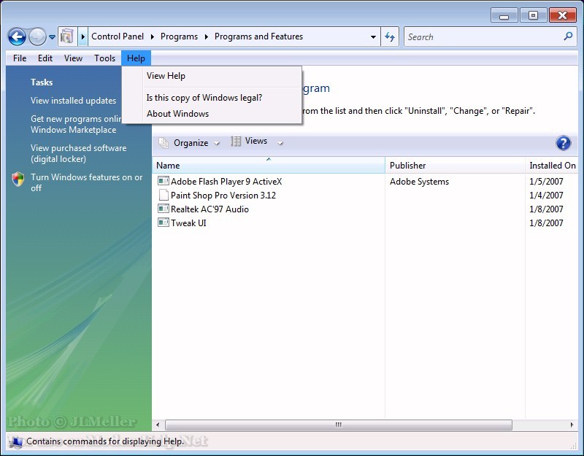Click the scrollbar right arrow
This screenshot has width=584, height=456.
[572, 425]
